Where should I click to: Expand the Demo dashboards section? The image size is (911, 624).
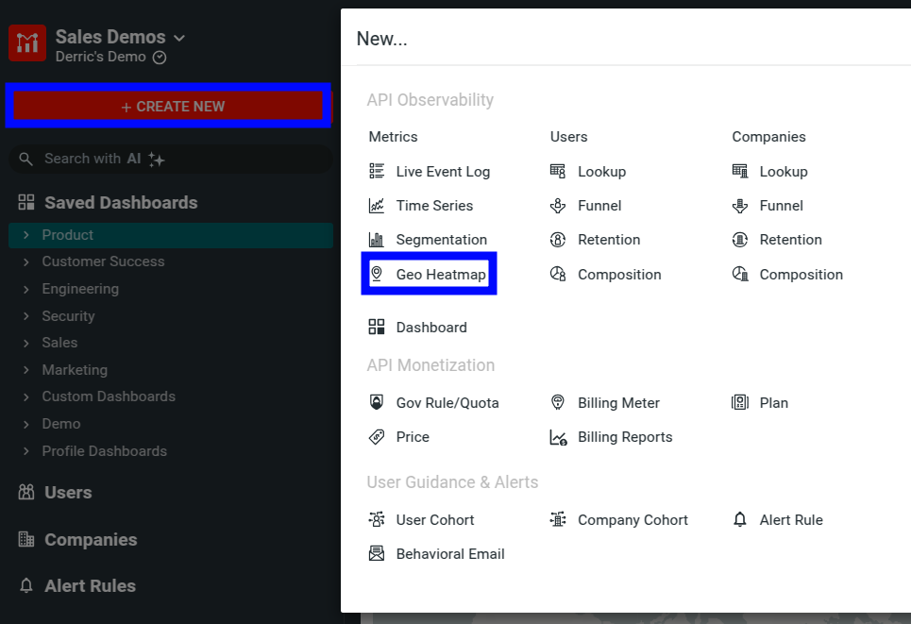pyautogui.click(x=59, y=423)
